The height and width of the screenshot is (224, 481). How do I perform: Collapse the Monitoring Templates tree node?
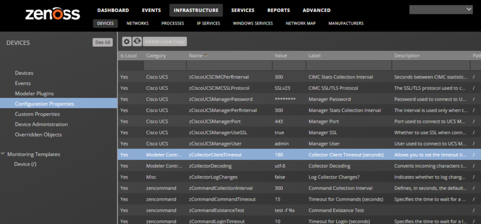(3, 154)
